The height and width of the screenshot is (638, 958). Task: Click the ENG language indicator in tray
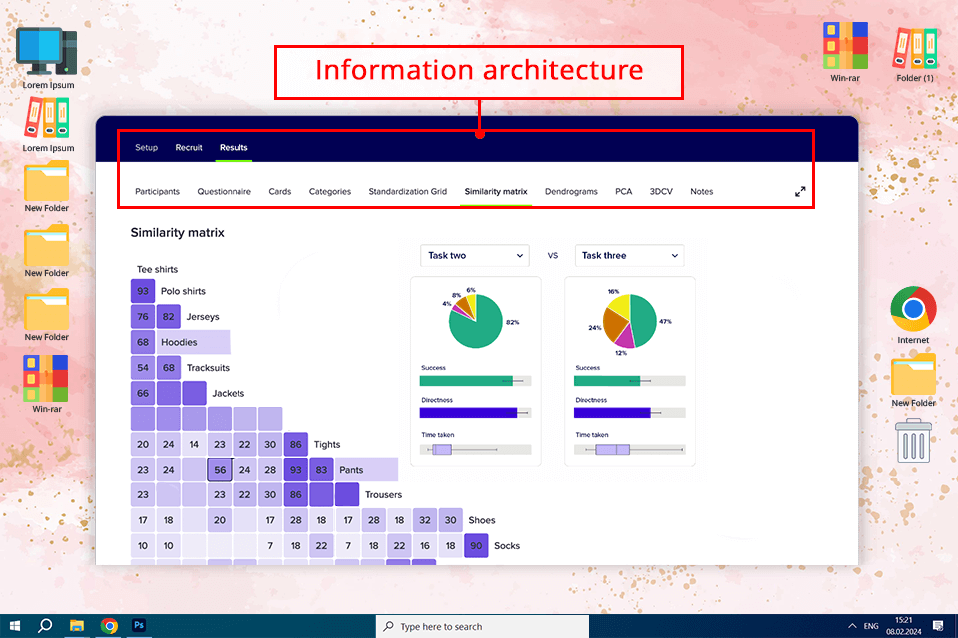[870, 626]
